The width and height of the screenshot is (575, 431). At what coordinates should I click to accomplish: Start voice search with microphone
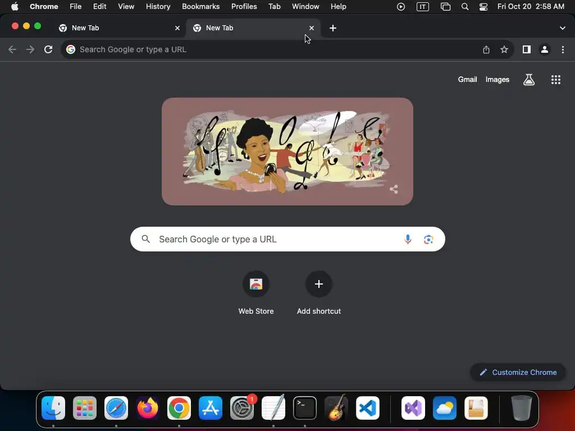pos(408,239)
